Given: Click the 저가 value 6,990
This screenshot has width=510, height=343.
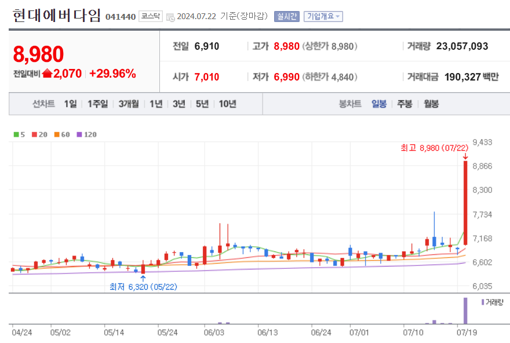Looking at the screenshot, I should click(x=286, y=77).
